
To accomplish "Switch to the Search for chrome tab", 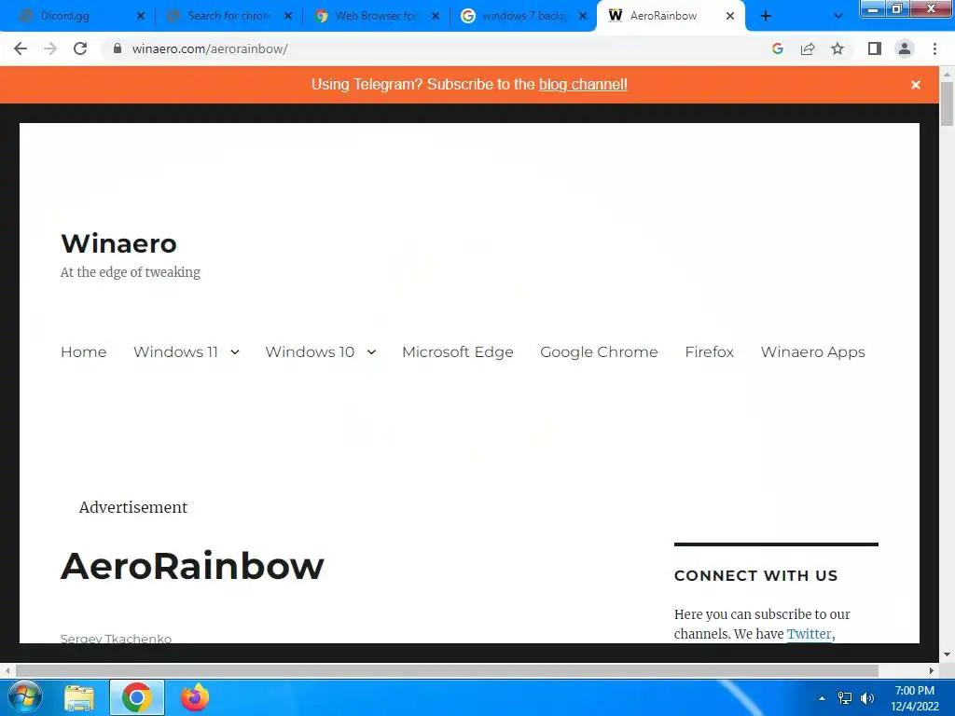I will pos(229,16).
